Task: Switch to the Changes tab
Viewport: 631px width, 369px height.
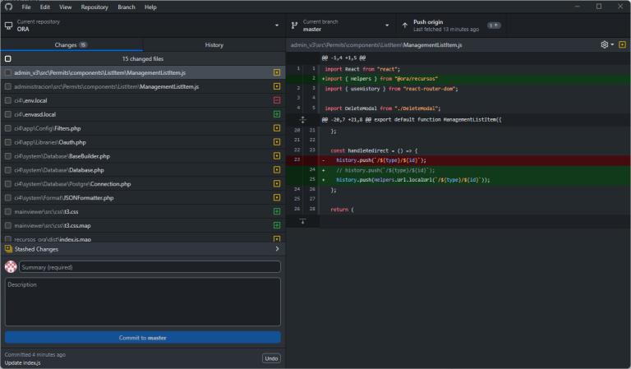Action: [x=71, y=44]
